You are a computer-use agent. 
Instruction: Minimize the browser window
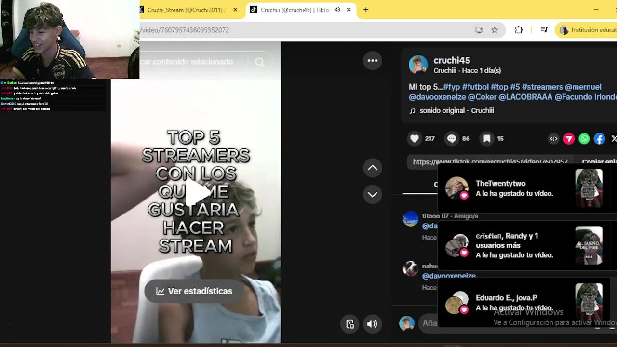tap(596, 10)
